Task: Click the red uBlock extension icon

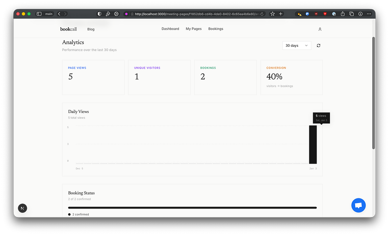Action: pyautogui.click(x=316, y=14)
